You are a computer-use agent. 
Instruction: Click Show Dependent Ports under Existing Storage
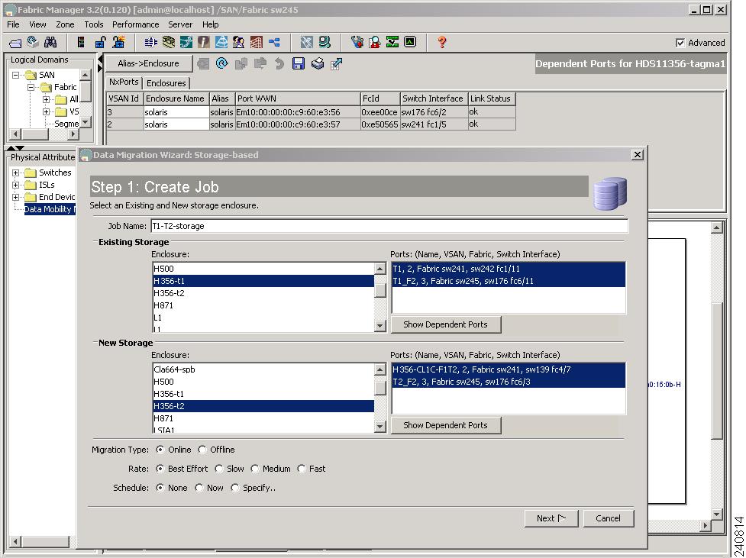click(446, 324)
